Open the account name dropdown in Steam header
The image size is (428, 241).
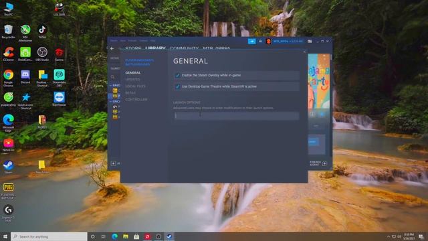point(288,42)
